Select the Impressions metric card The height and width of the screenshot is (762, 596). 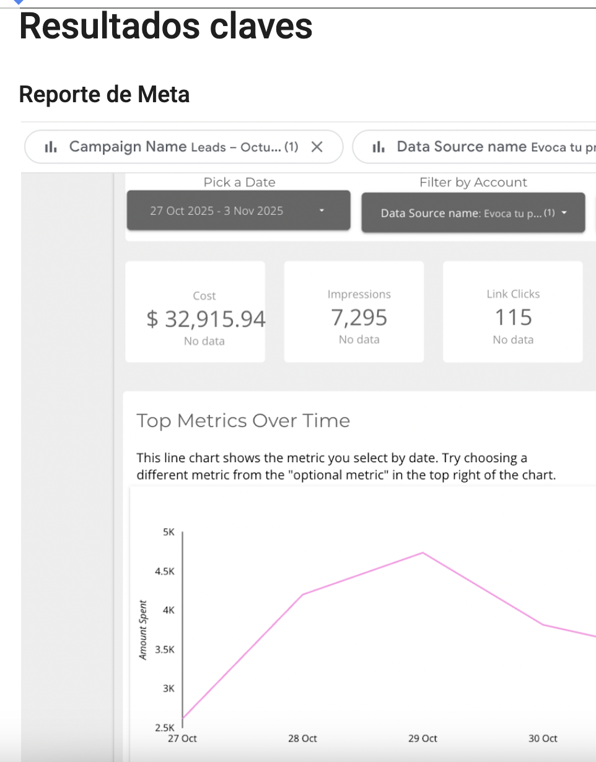pos(353,312)
